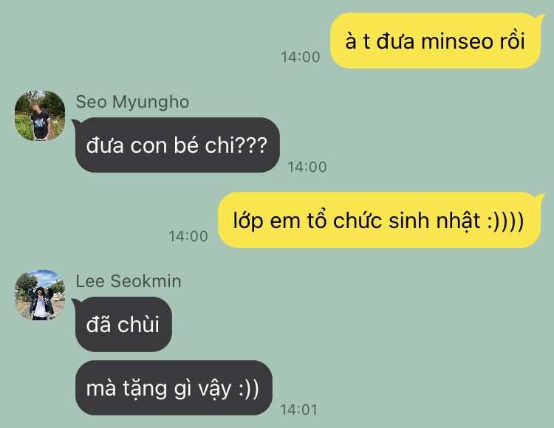Select the 'đã chùi' message bubble
Image resolution: width=554 pixels, height=428 pixels.
click(x=123, y=324)
